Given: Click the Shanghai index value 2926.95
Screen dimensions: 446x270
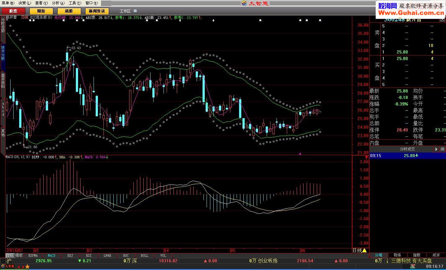Looking at the screenshot, I should coord(44,261).
